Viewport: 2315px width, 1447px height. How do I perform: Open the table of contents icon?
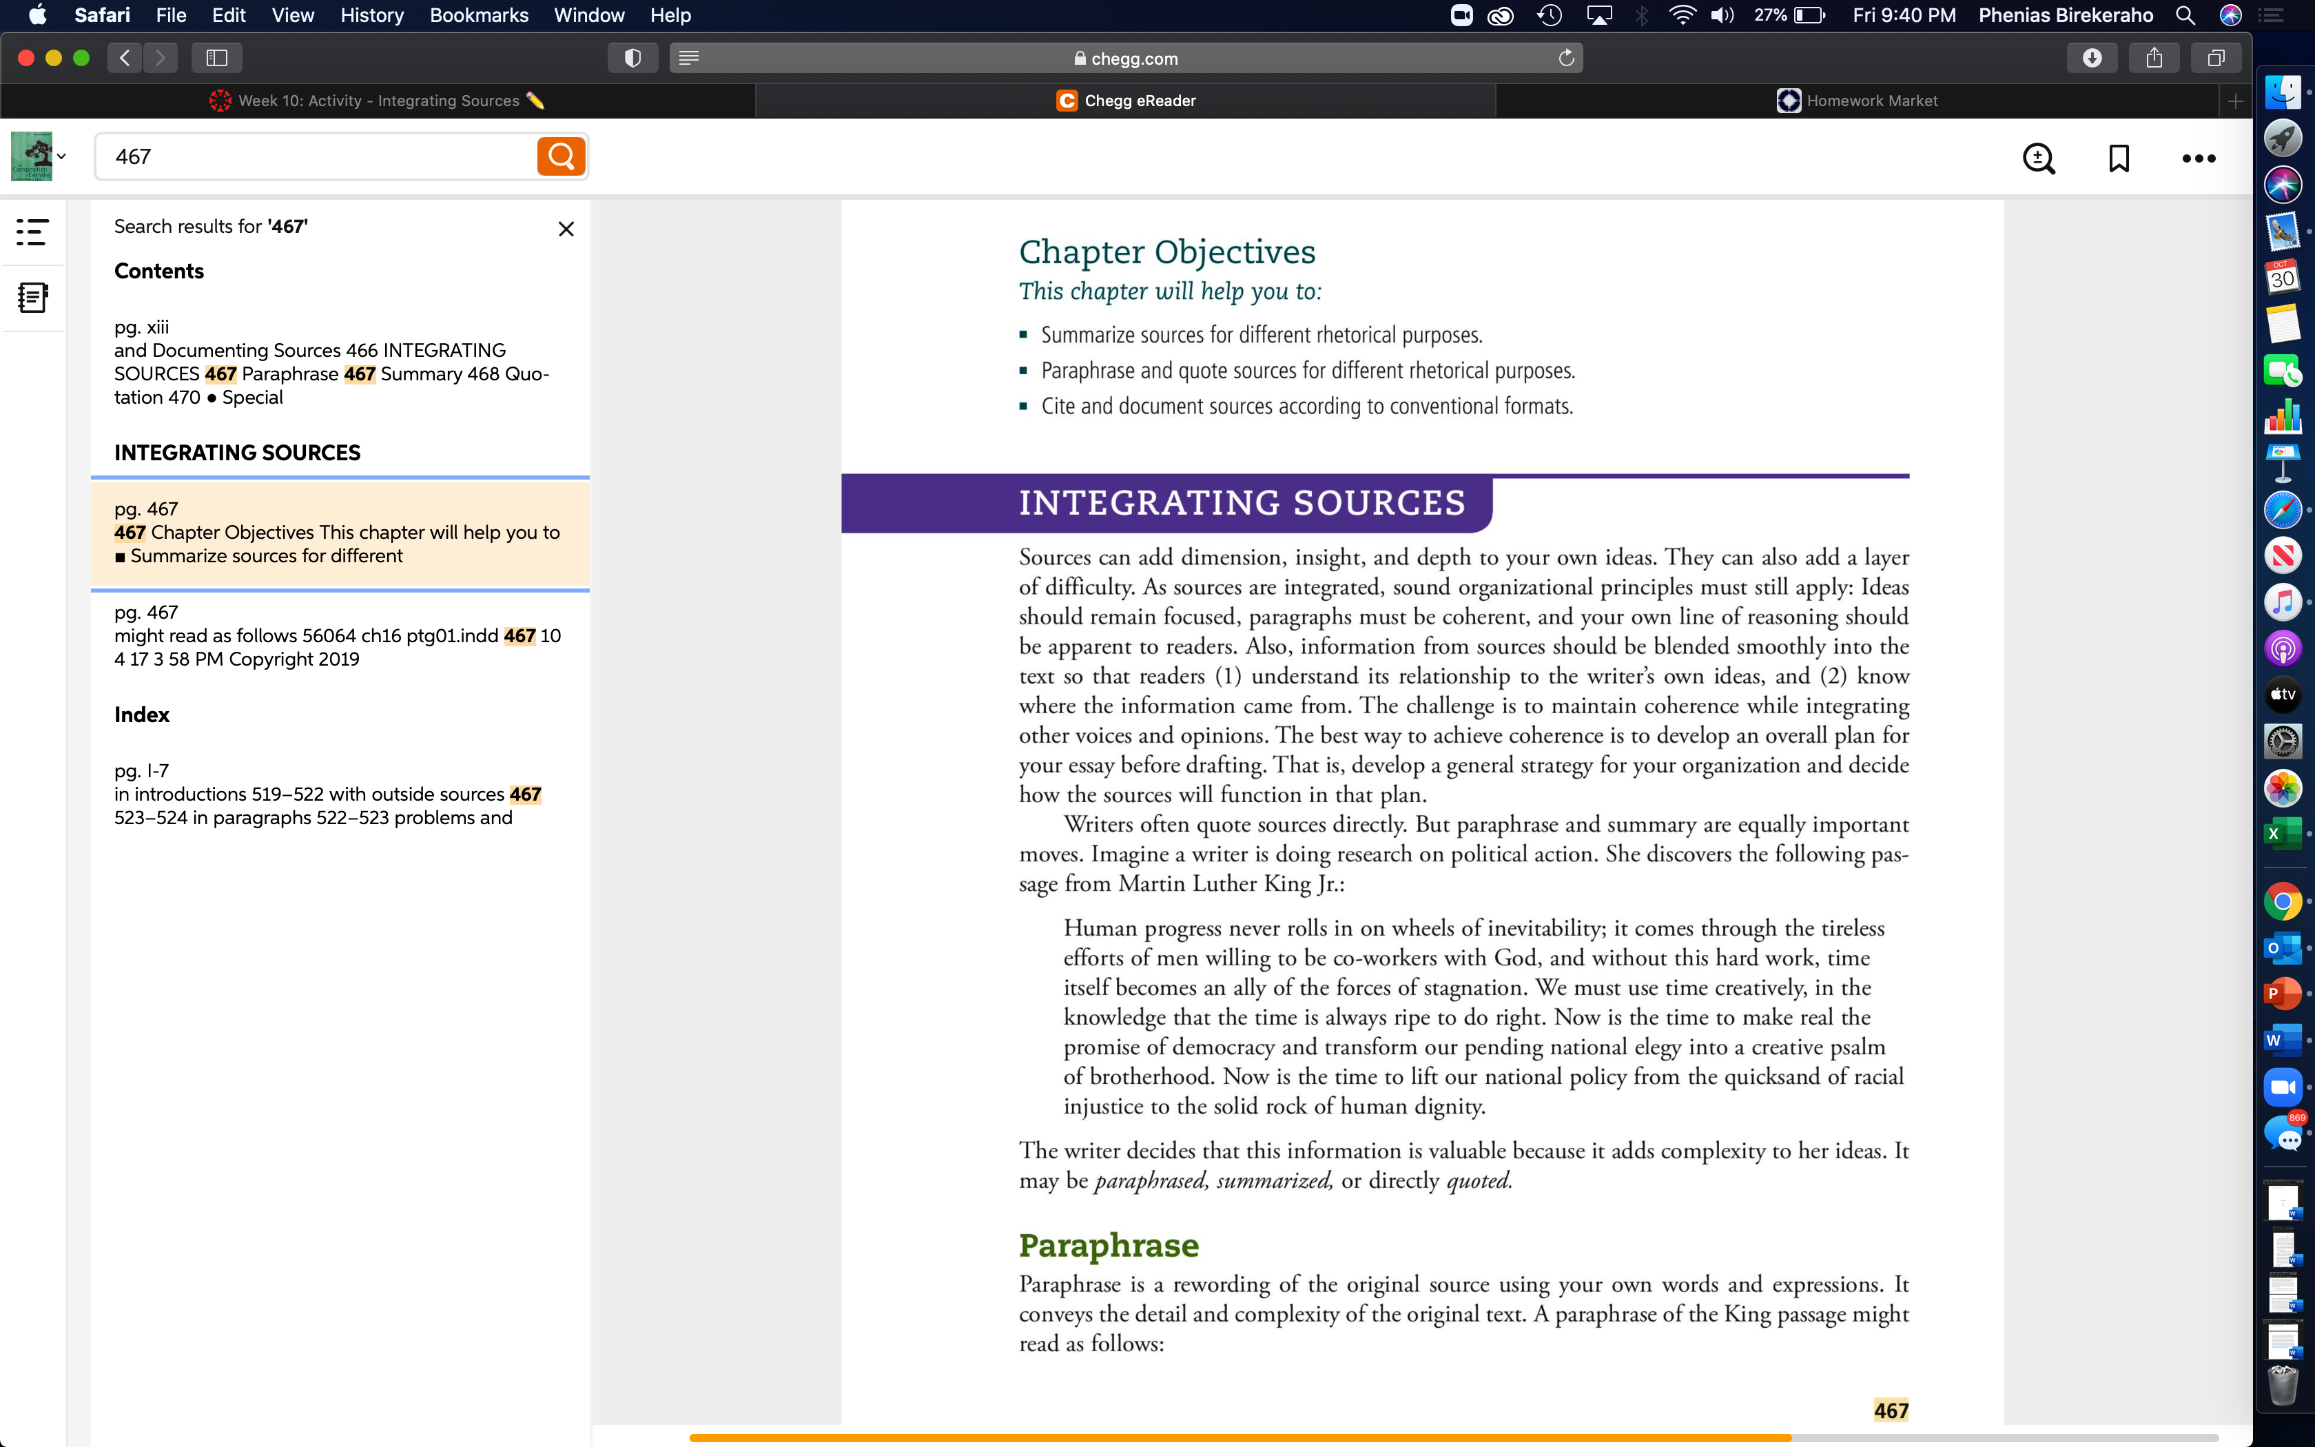coord(32,231)
